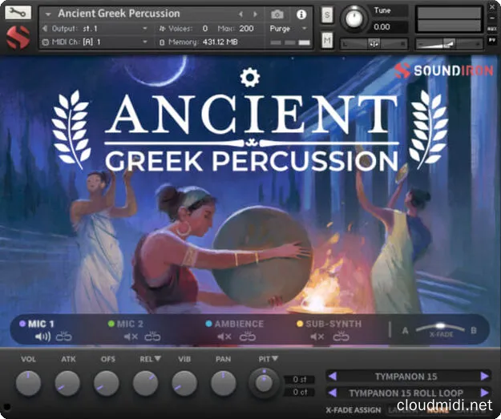Open the instrument info icon
This screenshot has width=501, height=419.
click(x=301, y=14)
